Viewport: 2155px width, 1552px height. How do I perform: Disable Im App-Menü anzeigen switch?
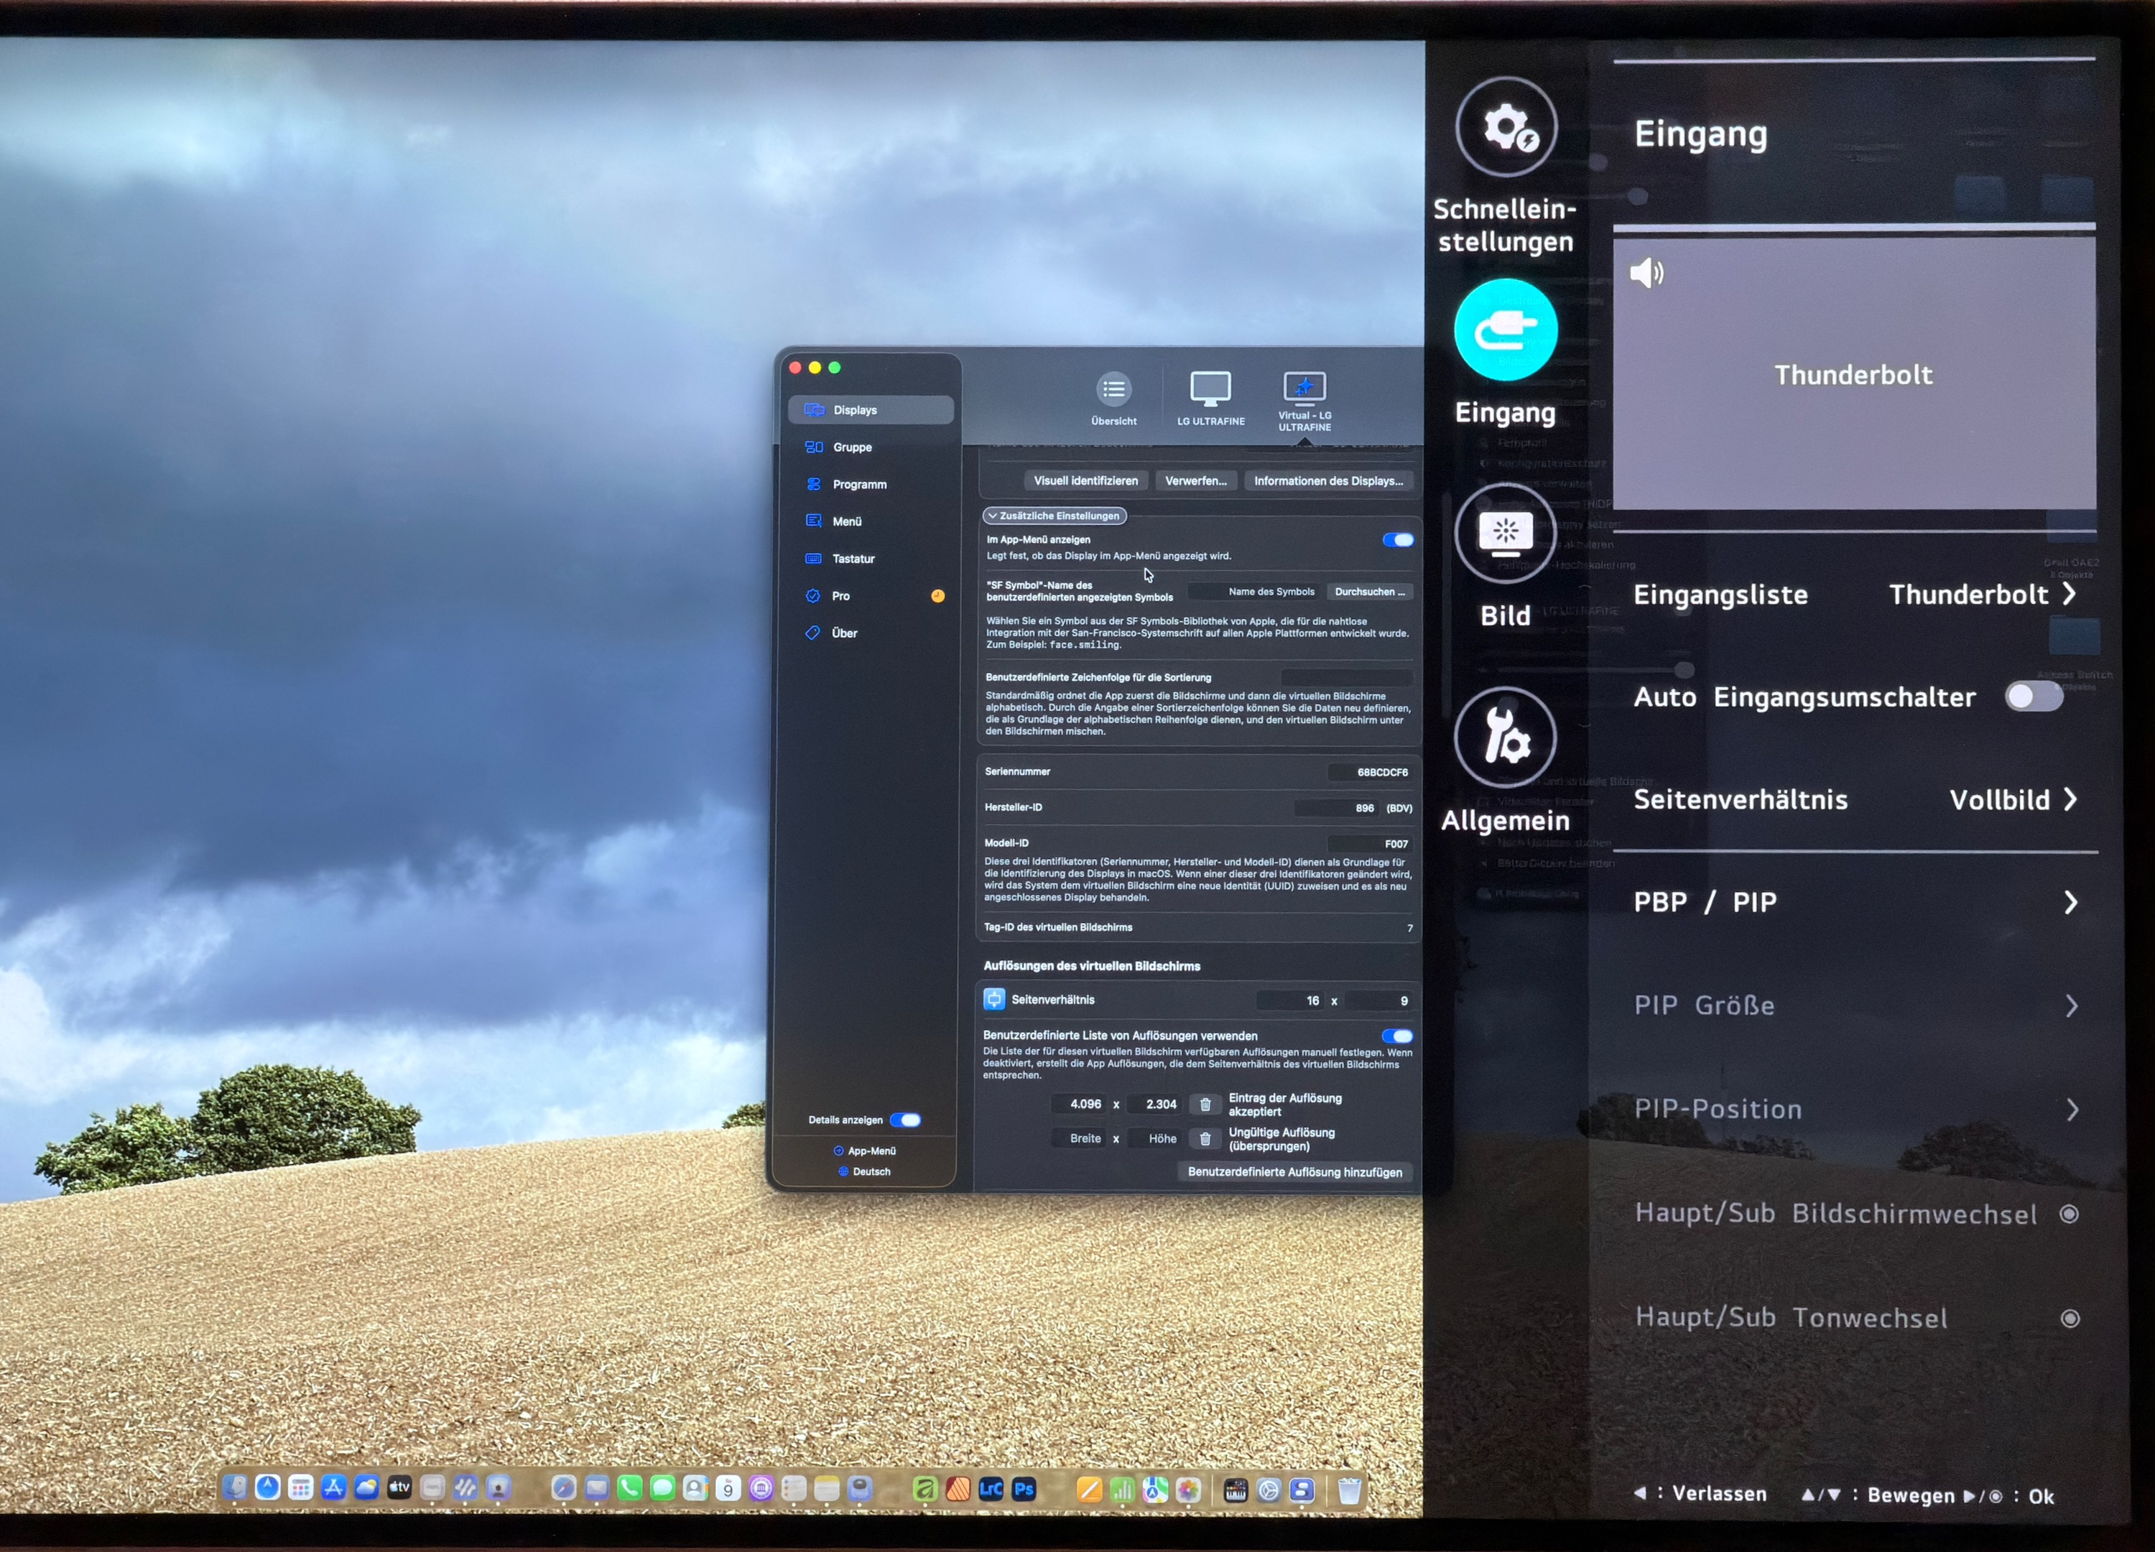point(1396,539)
